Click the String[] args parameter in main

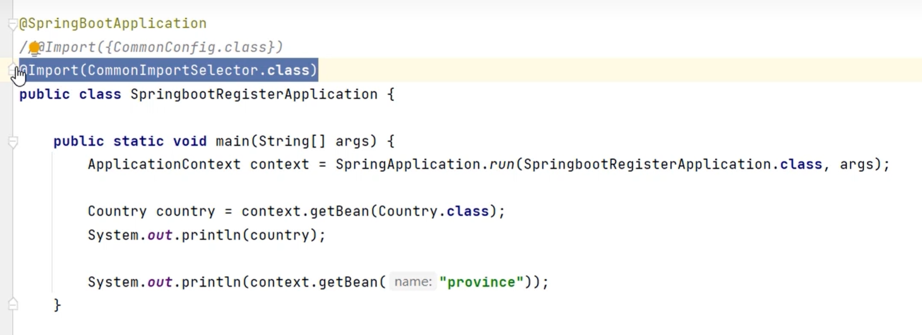click(317, 141)
